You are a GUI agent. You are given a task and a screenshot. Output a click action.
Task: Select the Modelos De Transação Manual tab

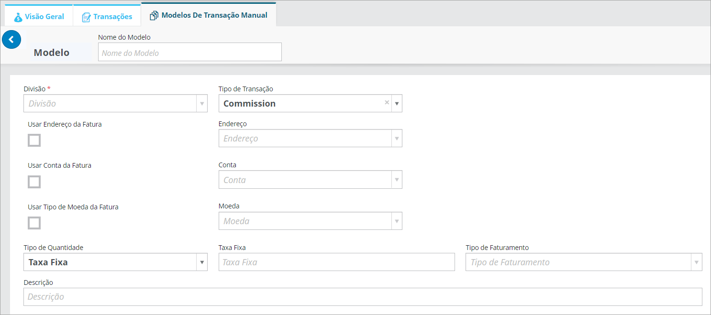tap(209, 15)
